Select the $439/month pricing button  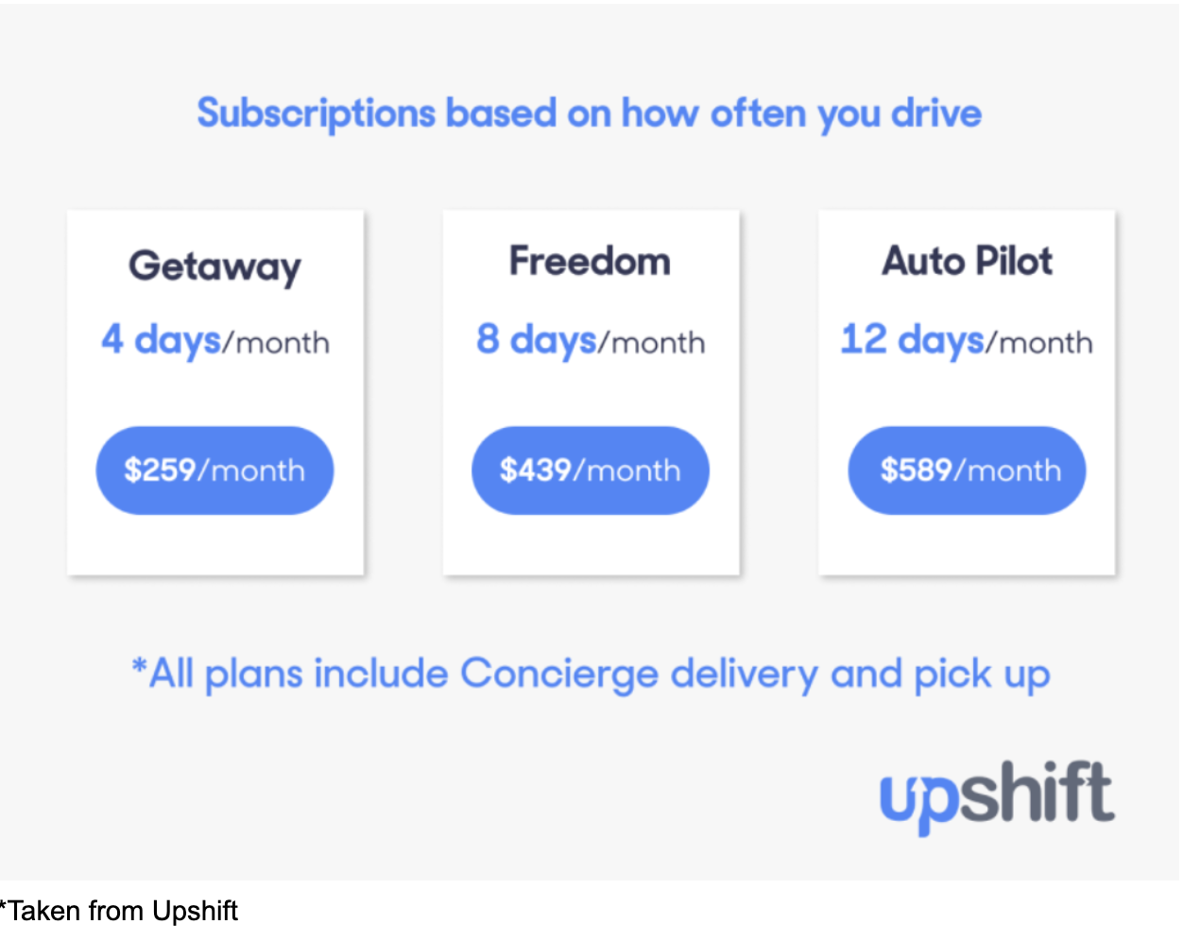[591, 470]
